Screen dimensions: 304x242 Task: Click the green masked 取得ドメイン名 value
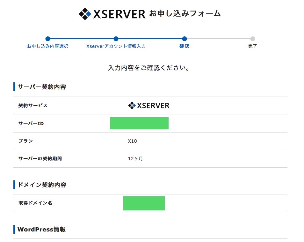(144, 203)
